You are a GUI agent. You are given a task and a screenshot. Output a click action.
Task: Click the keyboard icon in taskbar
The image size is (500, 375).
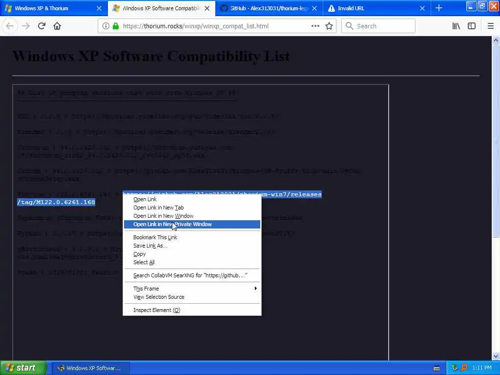click(437, 368)
